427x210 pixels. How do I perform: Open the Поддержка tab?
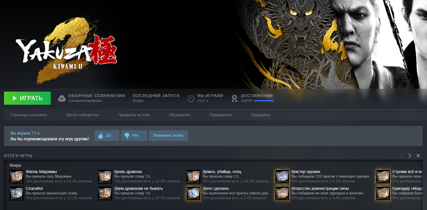pos(260,115)
